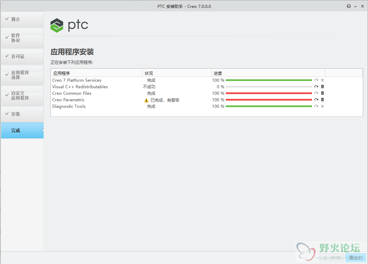Click the Creo Common Files red progress bar
The image size is (368, 264).
pos(269,93)
